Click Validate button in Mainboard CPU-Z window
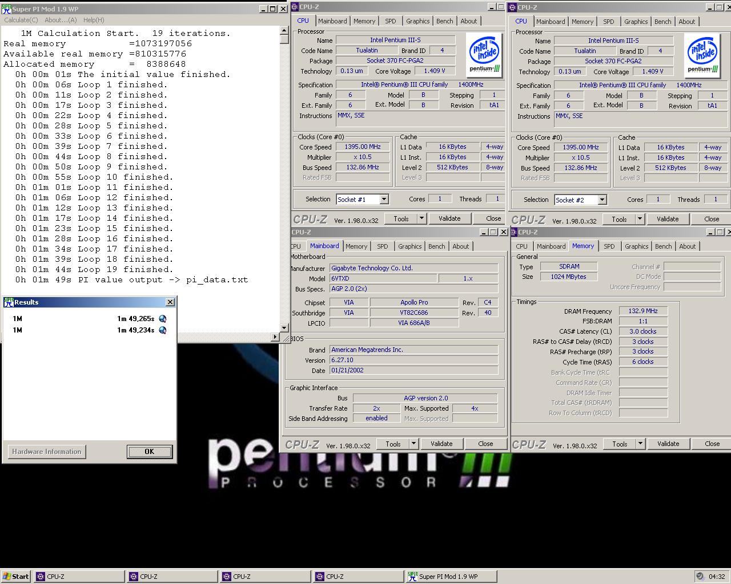The image size is (731, 584). pos(441,444)
